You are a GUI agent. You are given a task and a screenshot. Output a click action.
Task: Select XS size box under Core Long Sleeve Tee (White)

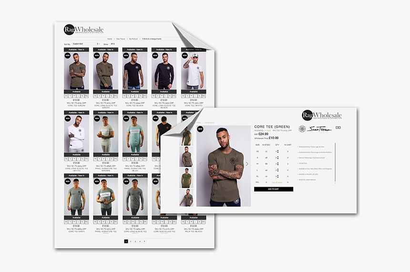[x=66, y=159]
